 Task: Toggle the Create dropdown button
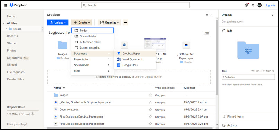(x=81, y=23)
